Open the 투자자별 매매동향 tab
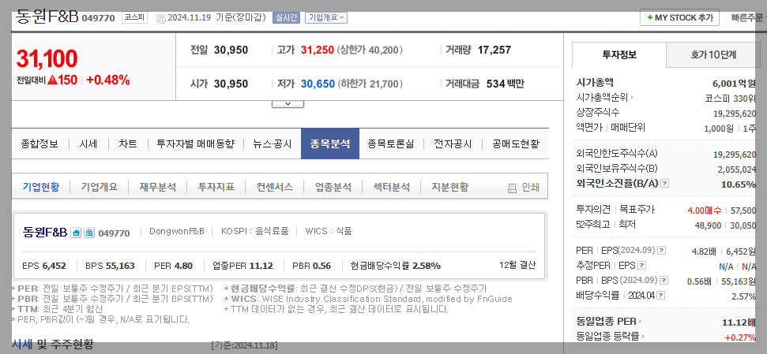Image resolution: width=767 pixels, height=354 pixels. 196,144
